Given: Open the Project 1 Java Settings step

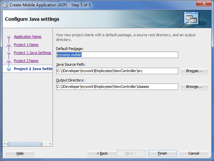Looking at the screenshot, I should [32, 53].
